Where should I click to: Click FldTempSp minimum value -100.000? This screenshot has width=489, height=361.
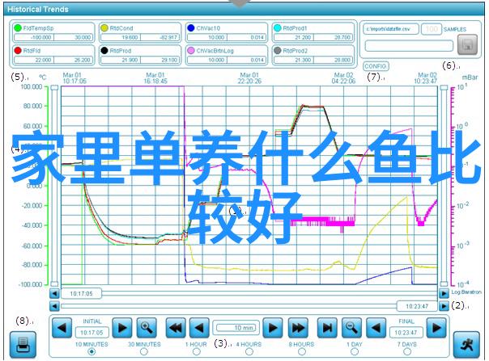(34, 37)
